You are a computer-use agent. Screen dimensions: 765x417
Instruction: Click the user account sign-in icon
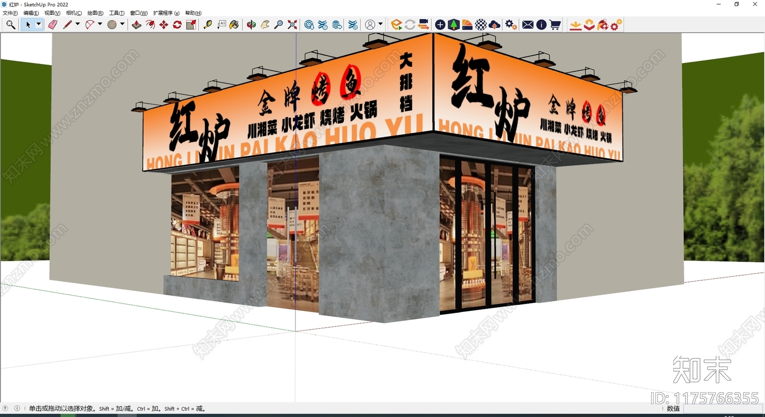[x=370, y=25]
